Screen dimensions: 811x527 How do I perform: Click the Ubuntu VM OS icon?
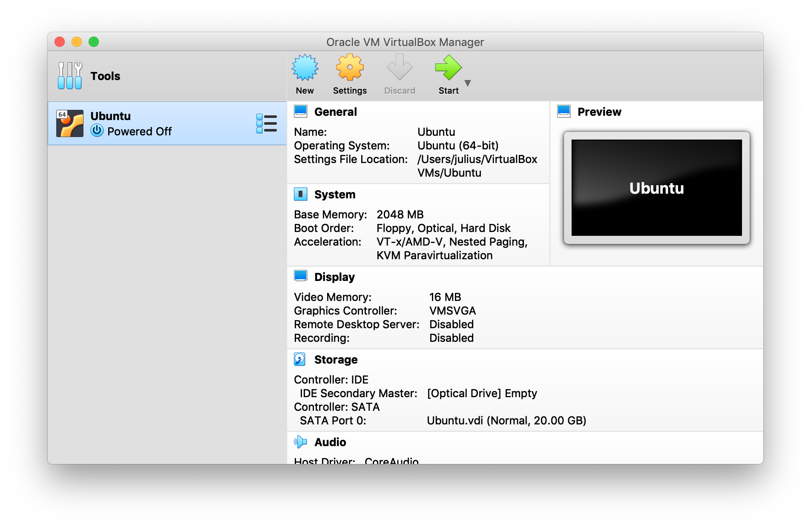pos(70,123)
